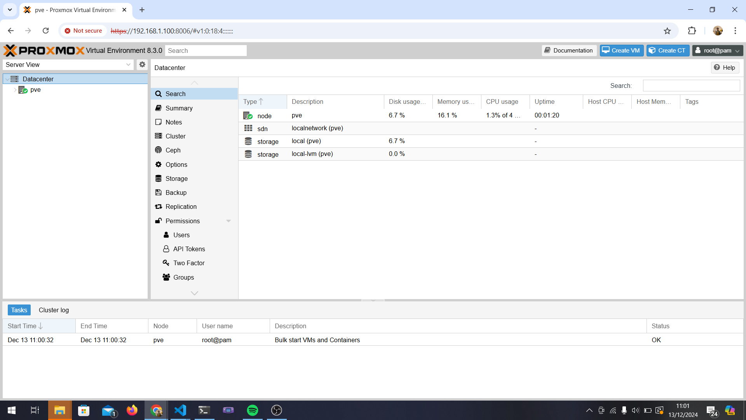The width and height of the screenshot is (746, 420).
Task: Click the Create CT button
Action: point(668,51)
